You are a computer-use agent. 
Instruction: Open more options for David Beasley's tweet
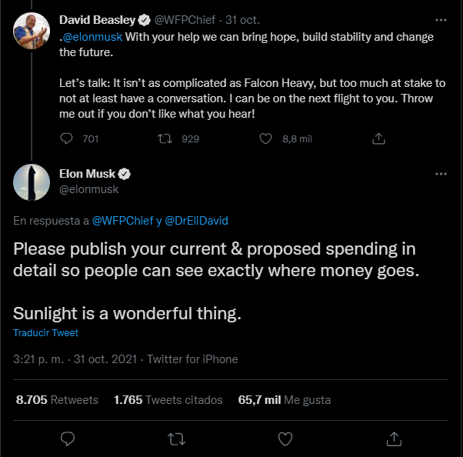(441, 20)
